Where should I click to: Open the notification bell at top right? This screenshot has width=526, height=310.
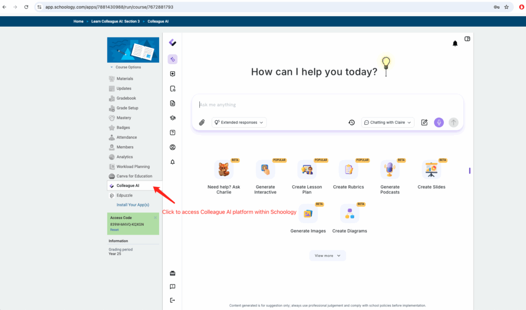click(x=455, y=44)
